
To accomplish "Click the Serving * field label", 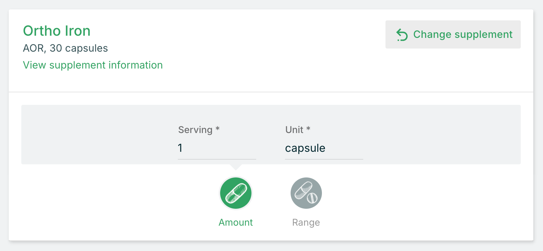I will pyautogui.click(x=199, y=130).
